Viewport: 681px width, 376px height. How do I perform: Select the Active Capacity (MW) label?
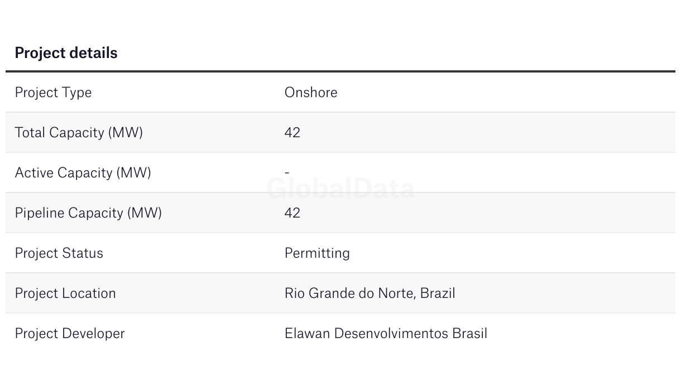point(83,173)
